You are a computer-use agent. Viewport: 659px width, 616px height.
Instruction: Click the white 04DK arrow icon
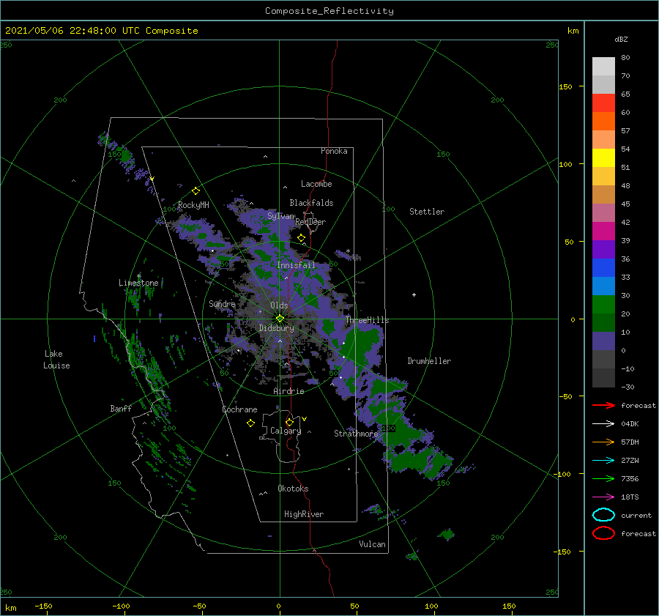point(603,424)
